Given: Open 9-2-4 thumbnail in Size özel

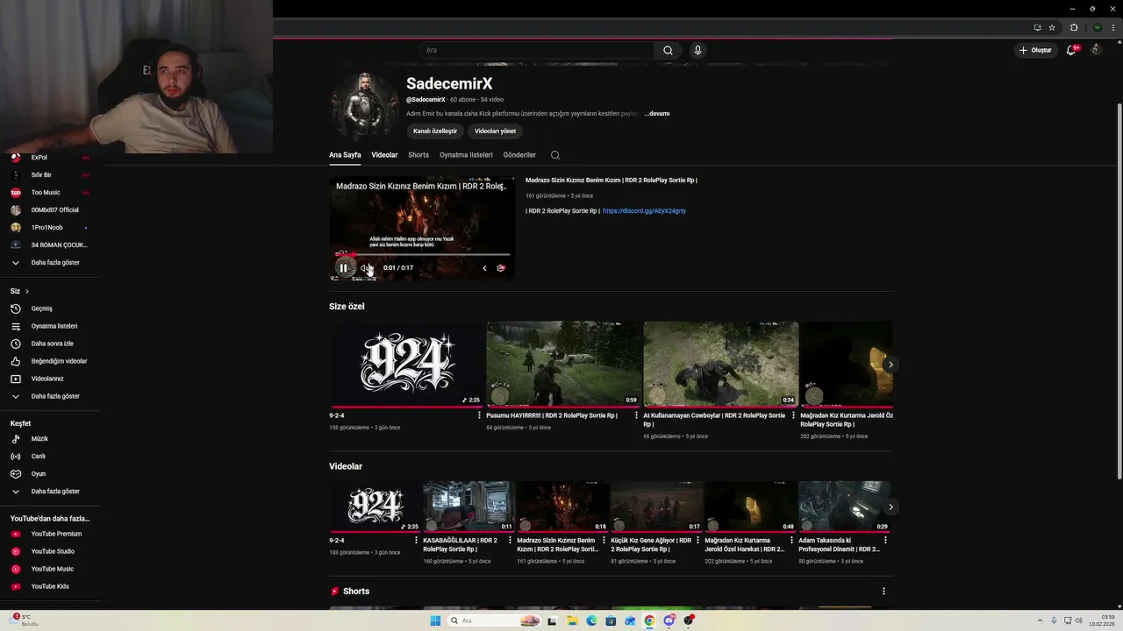Looking at the screenshot, I should 407,364.
